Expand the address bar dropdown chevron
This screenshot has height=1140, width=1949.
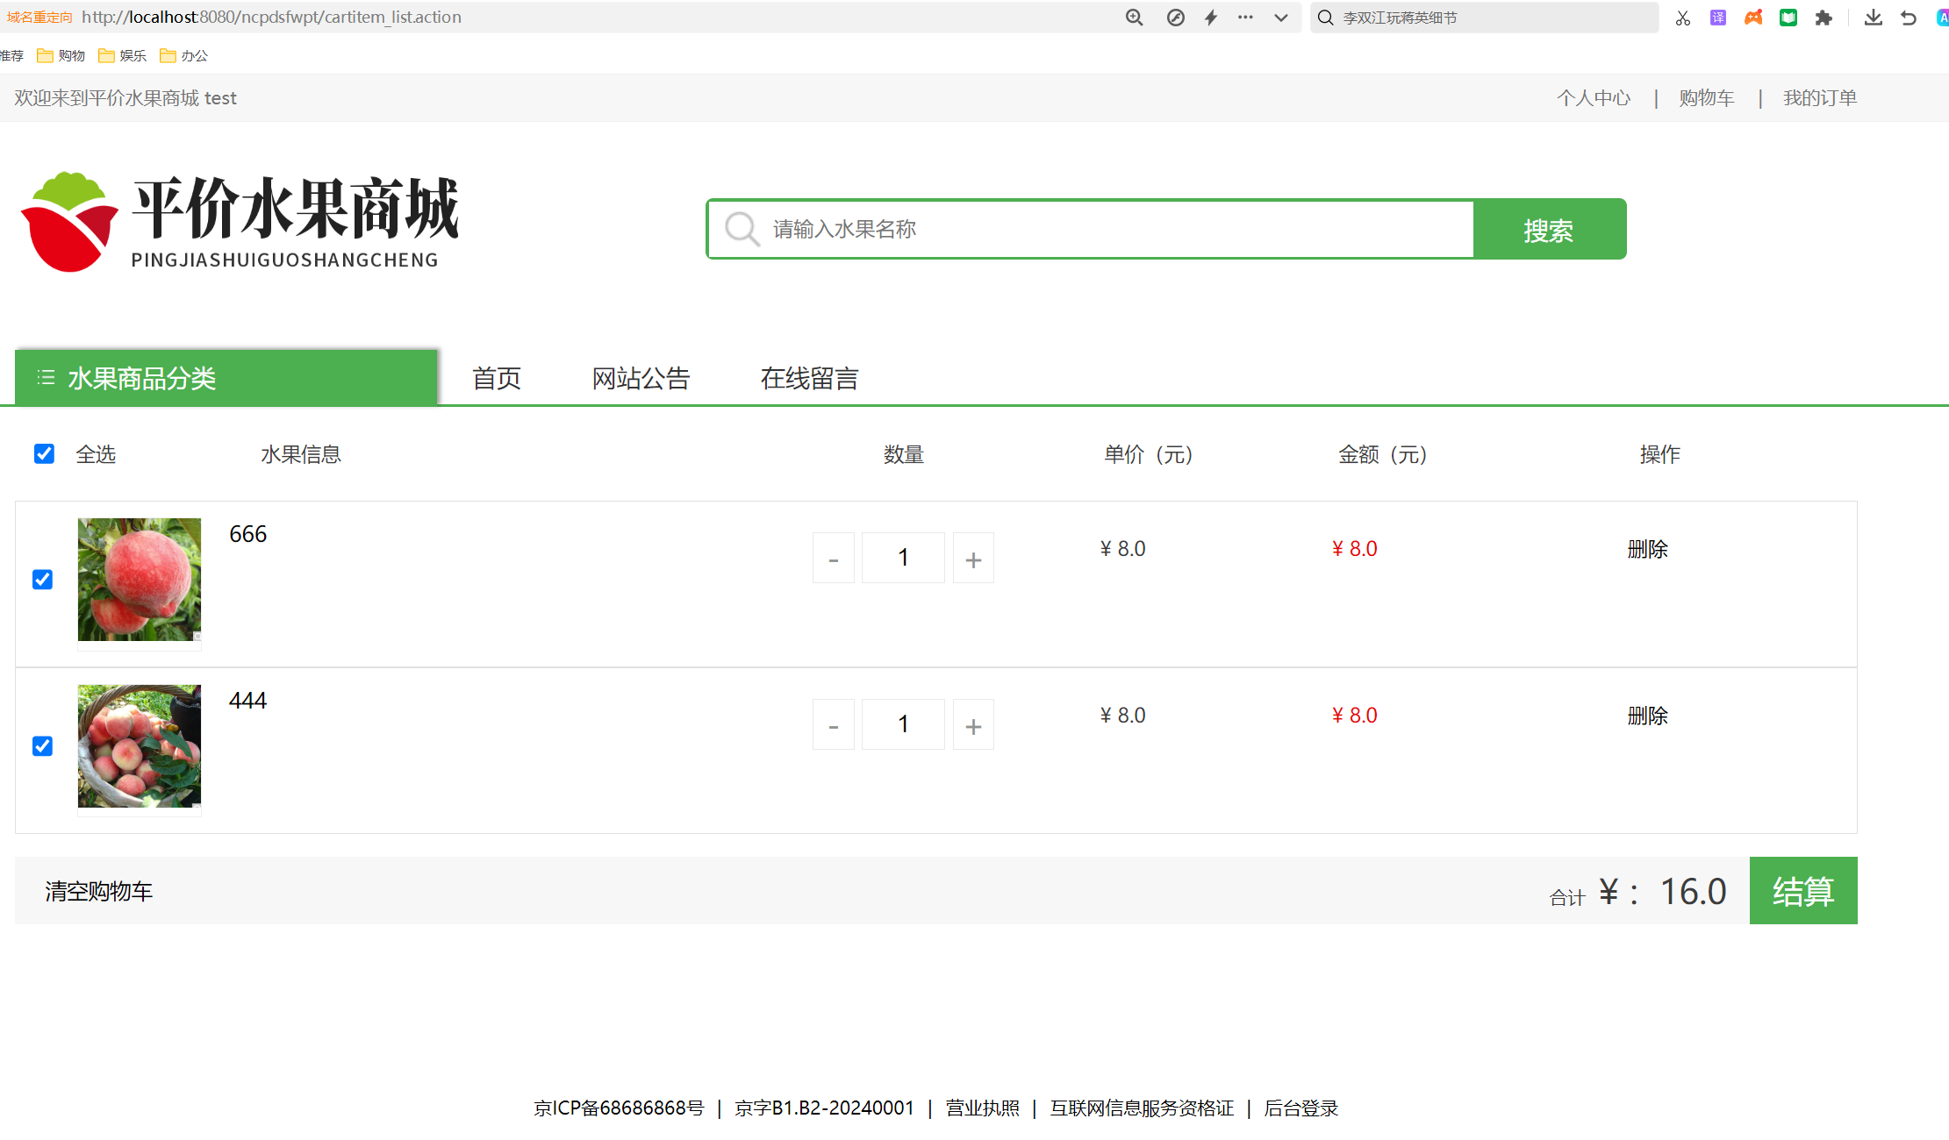tap(1281, 18)
